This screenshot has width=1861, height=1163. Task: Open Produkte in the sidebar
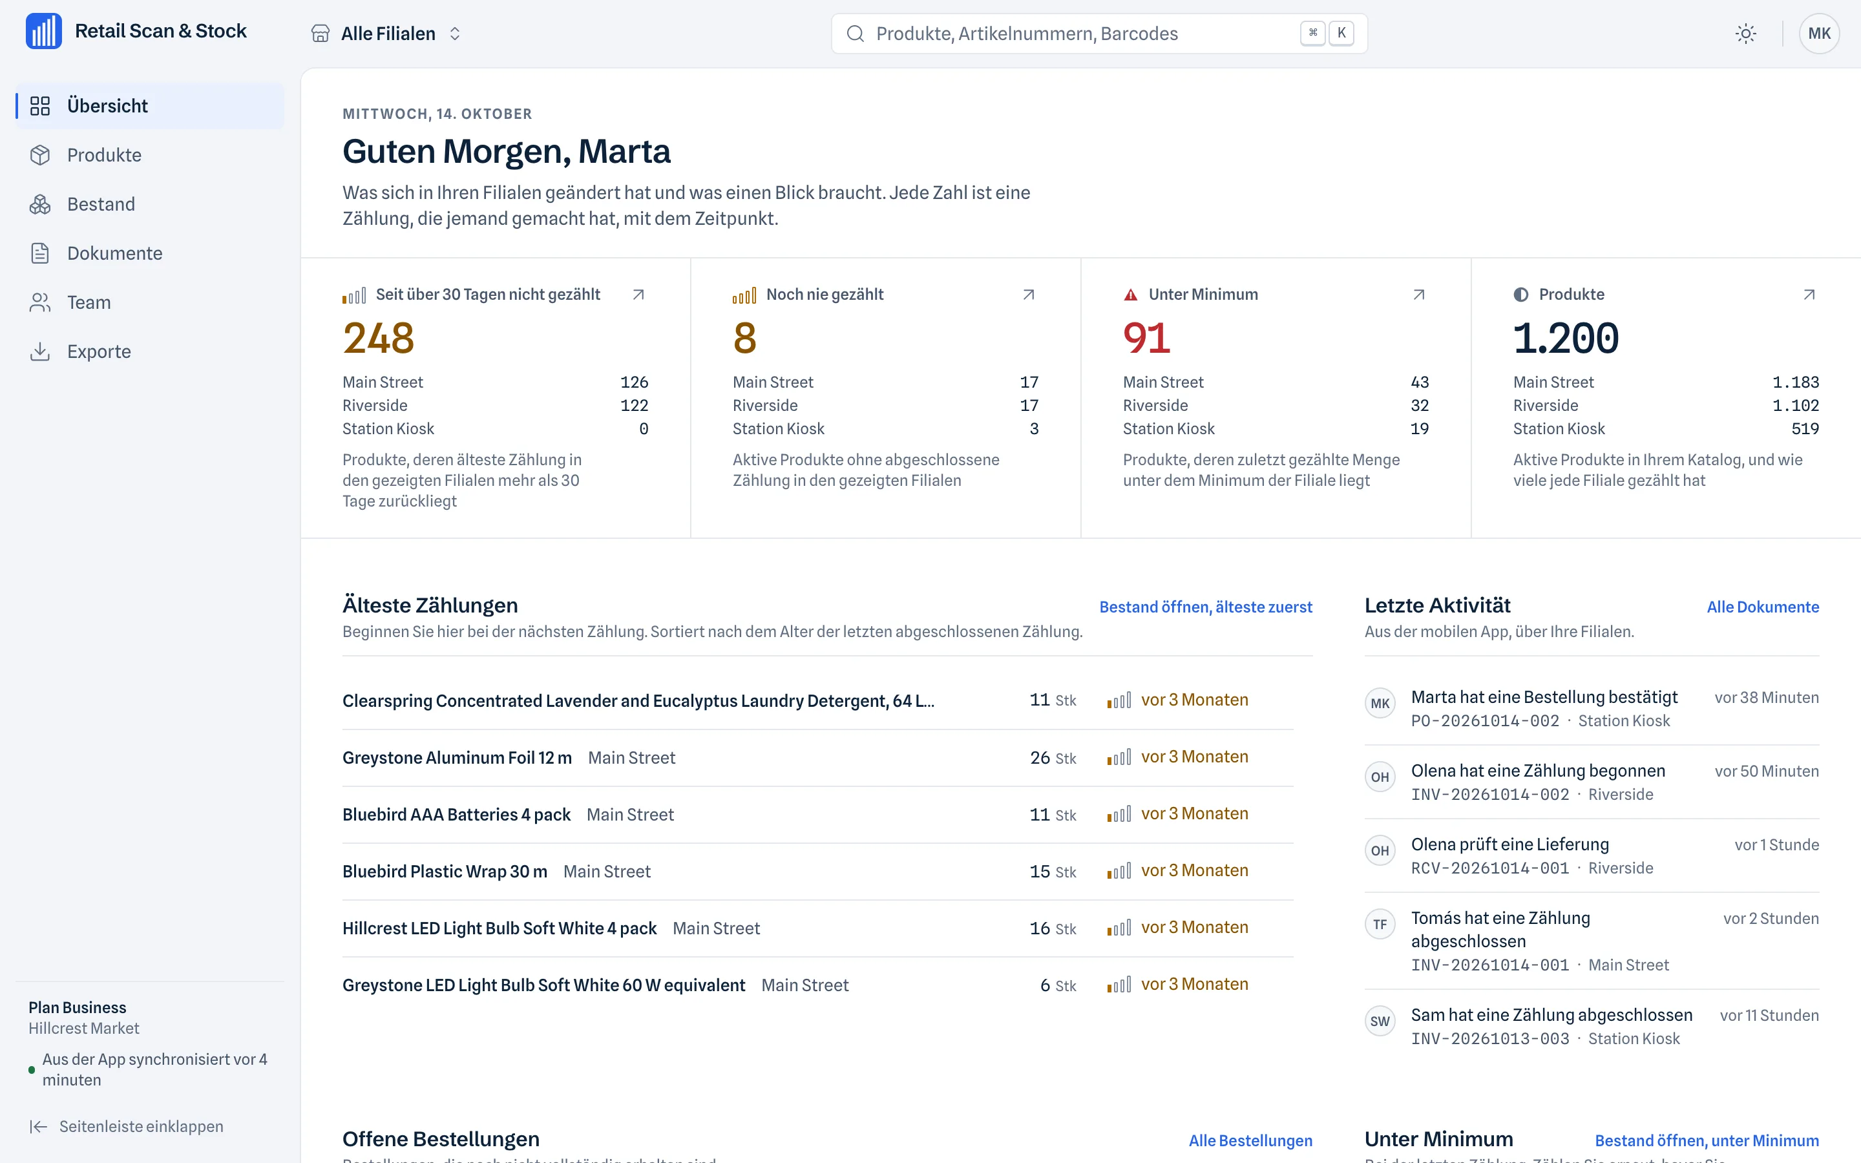(x=149, y=155)
